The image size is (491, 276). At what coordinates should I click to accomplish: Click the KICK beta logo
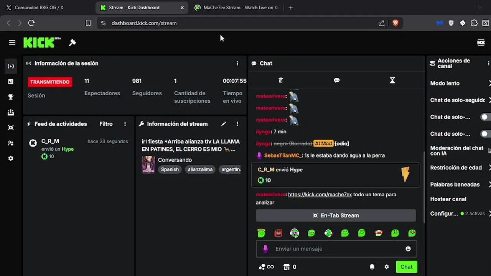42,42
